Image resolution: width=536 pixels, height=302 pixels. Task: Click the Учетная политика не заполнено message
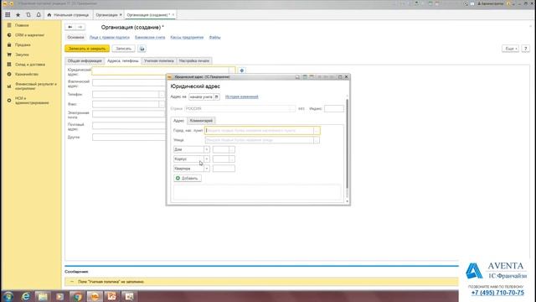point(111,282)
